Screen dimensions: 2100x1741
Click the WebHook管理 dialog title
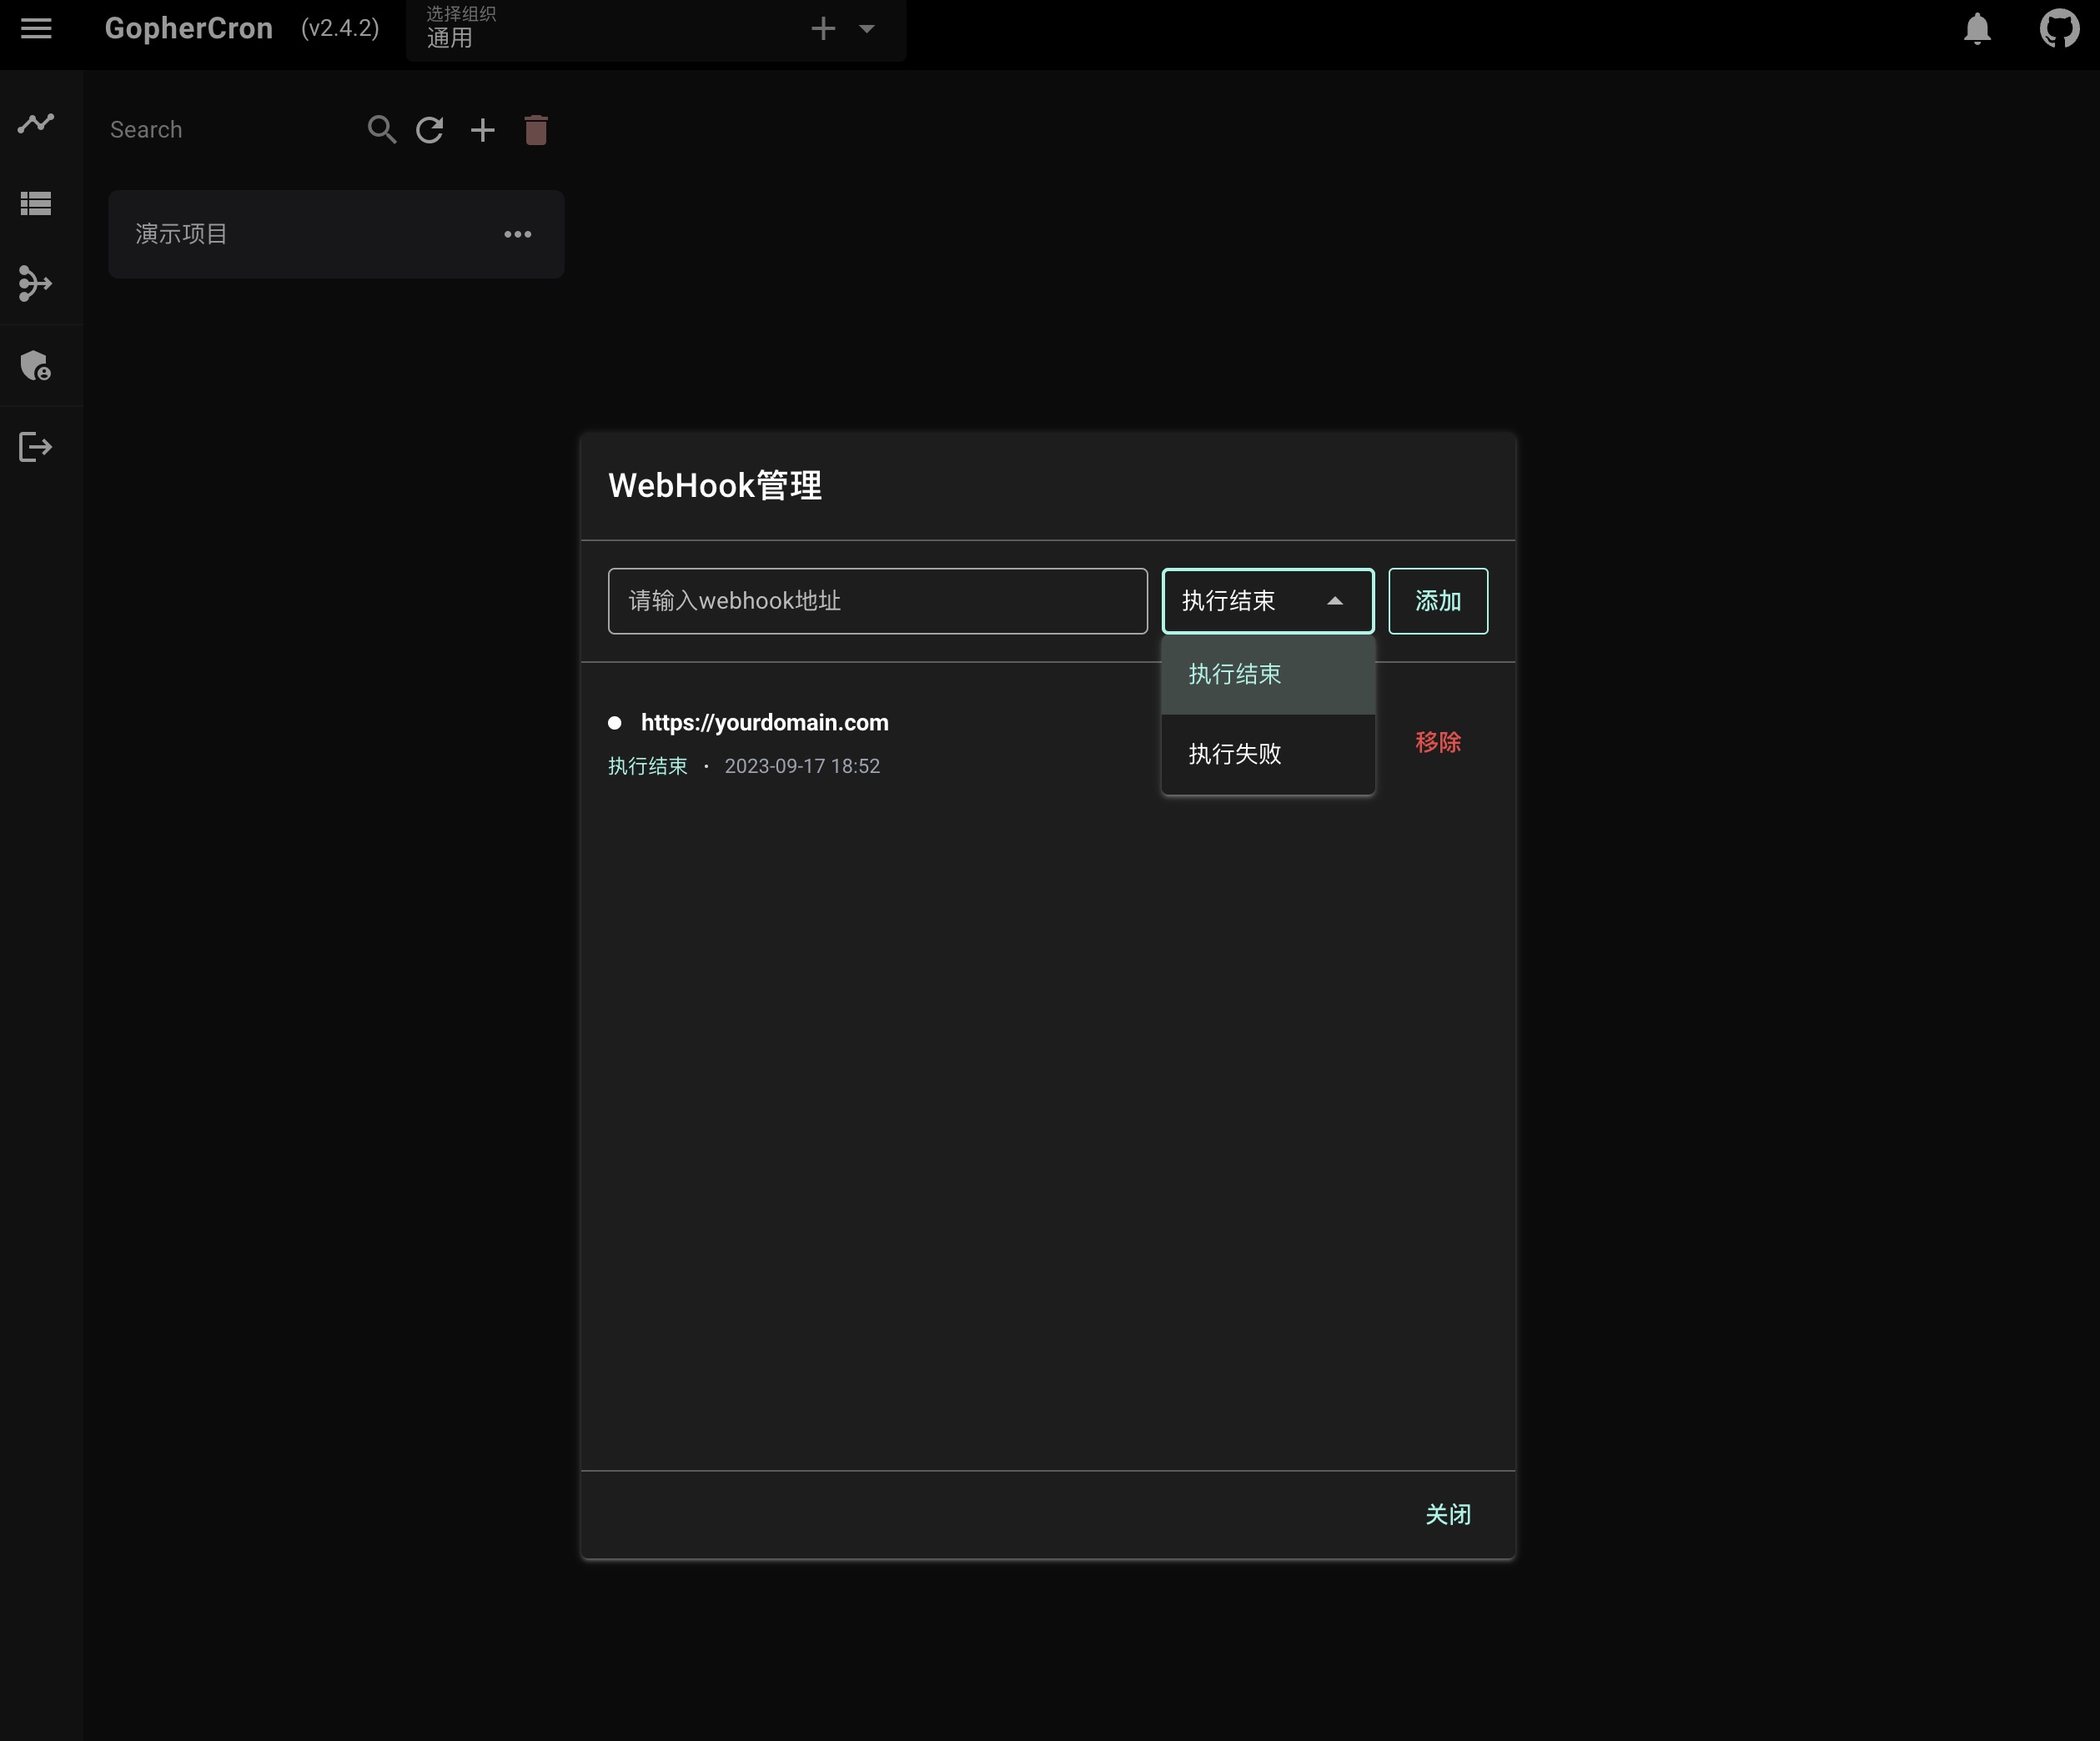[715, 486]
